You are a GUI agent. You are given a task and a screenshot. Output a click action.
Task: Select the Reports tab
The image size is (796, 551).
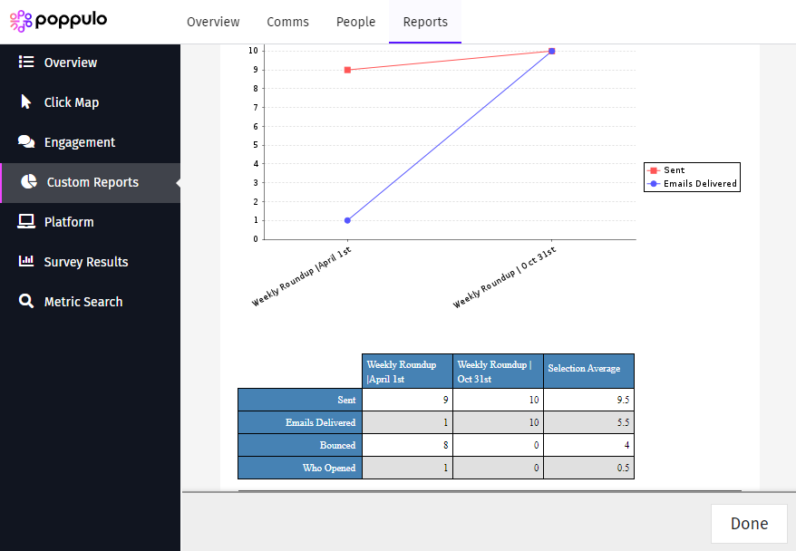pyautogui.click(x=425, y=22)
